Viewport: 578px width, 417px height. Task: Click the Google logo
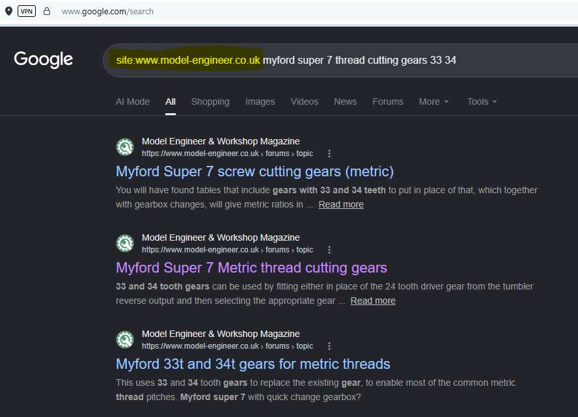44,59
